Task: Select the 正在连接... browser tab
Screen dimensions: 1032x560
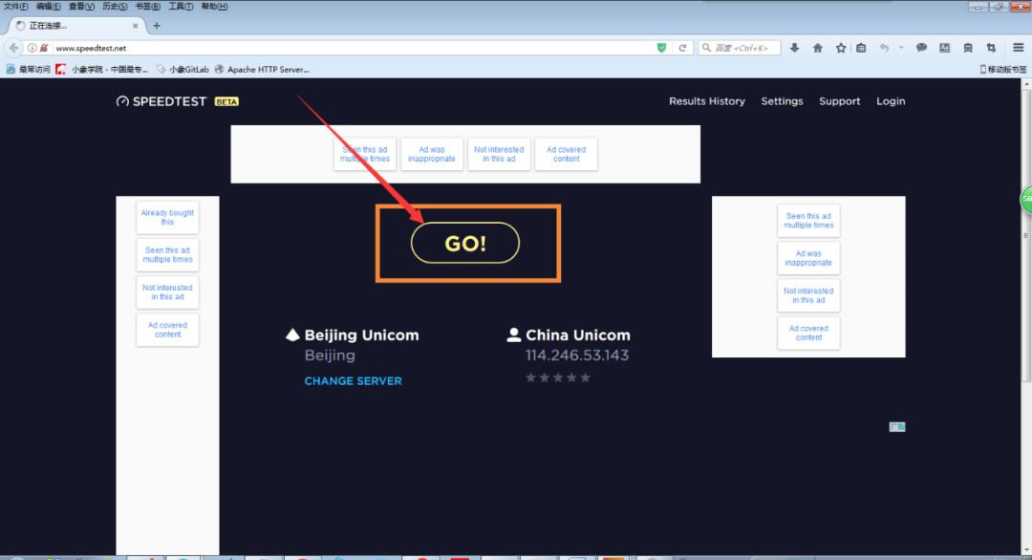Action: point(75,26)
